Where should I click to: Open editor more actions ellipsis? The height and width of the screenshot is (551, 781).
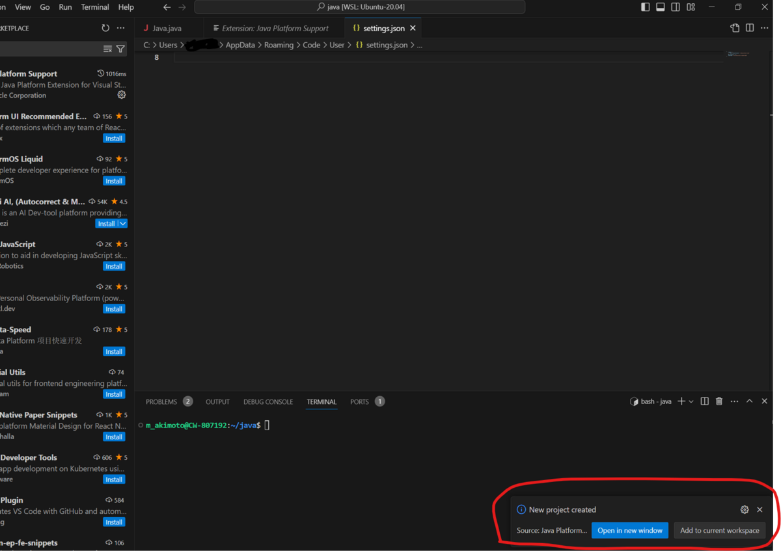[764, 28]
